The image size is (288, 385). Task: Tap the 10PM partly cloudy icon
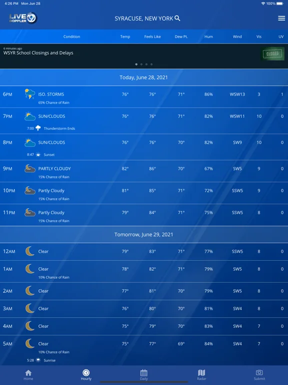point(30,190)
